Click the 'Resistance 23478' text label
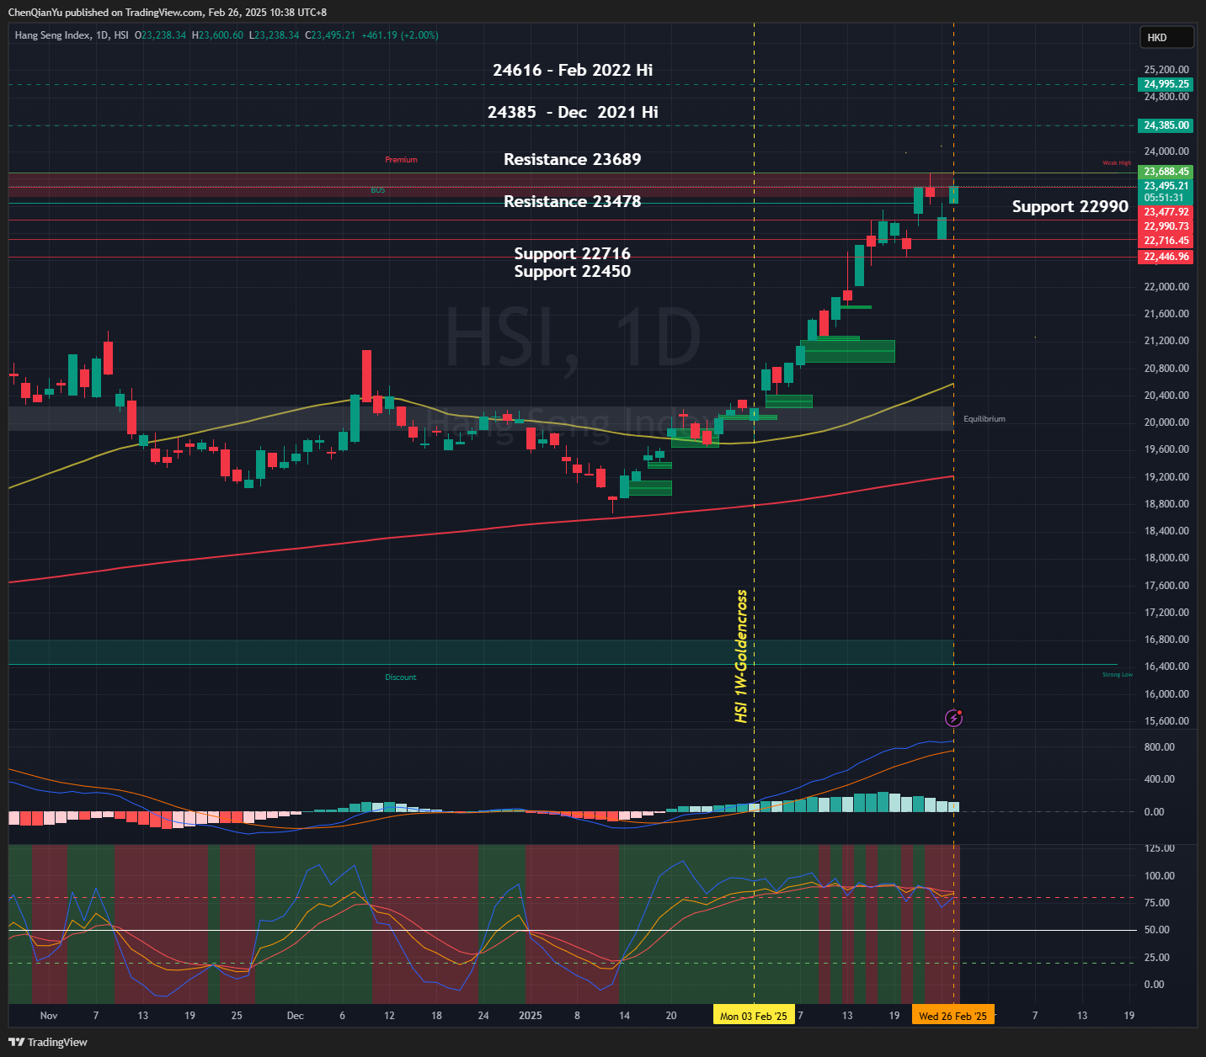Viewport: 1206px width, 1057px height. point(573,201)
